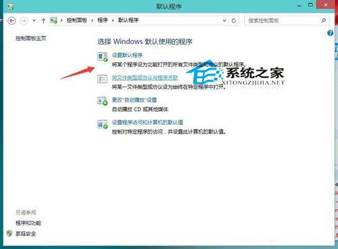The width and height of the screenshot is (338, 249).
Task: Click the Forward navigation arrow
Action: [x=24, y=21]
